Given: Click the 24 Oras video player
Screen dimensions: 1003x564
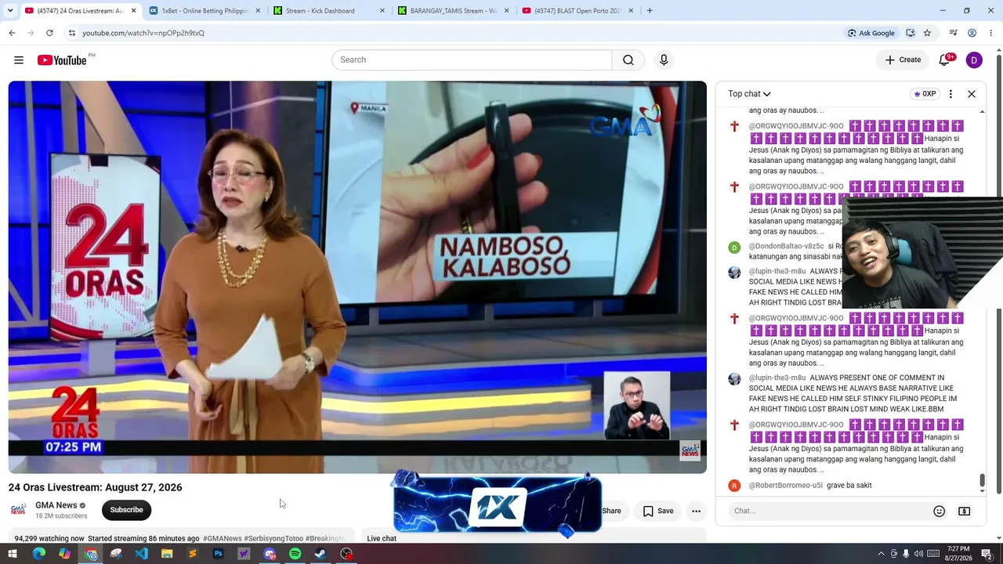Looking at the screenshot, I should 357,277.
